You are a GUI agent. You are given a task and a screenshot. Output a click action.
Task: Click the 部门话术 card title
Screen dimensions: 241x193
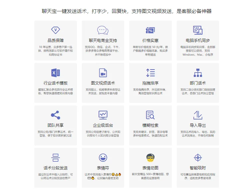tap(198, 83)
